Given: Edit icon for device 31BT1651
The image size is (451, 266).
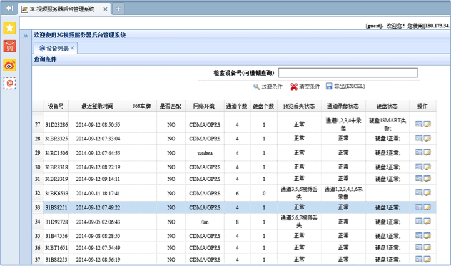Looking at the screenshot, I should point(427,247).
